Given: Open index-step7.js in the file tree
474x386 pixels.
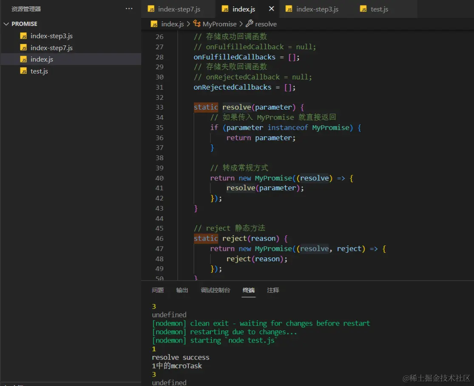Looking at the screenshot, I should (51, 48).
